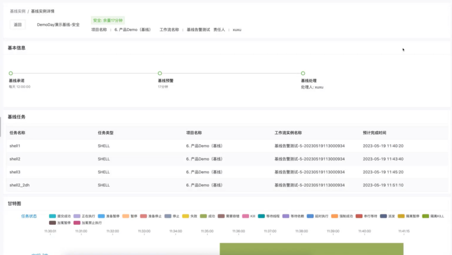The height and width of the screenshot is (255, 452).
Task: Toggle the 停止 legend item
Action: click(172, 216)
